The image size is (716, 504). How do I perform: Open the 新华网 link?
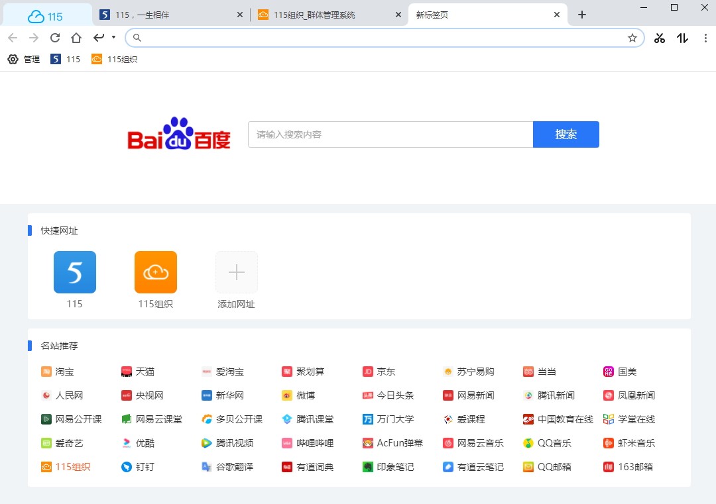[x=223, y=395]
